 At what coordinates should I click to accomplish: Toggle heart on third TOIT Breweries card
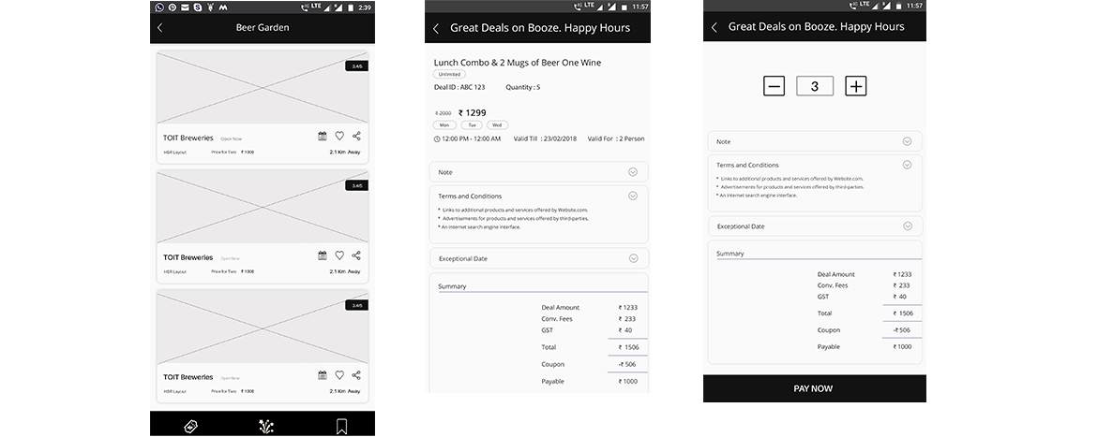(x=339, y=375)
